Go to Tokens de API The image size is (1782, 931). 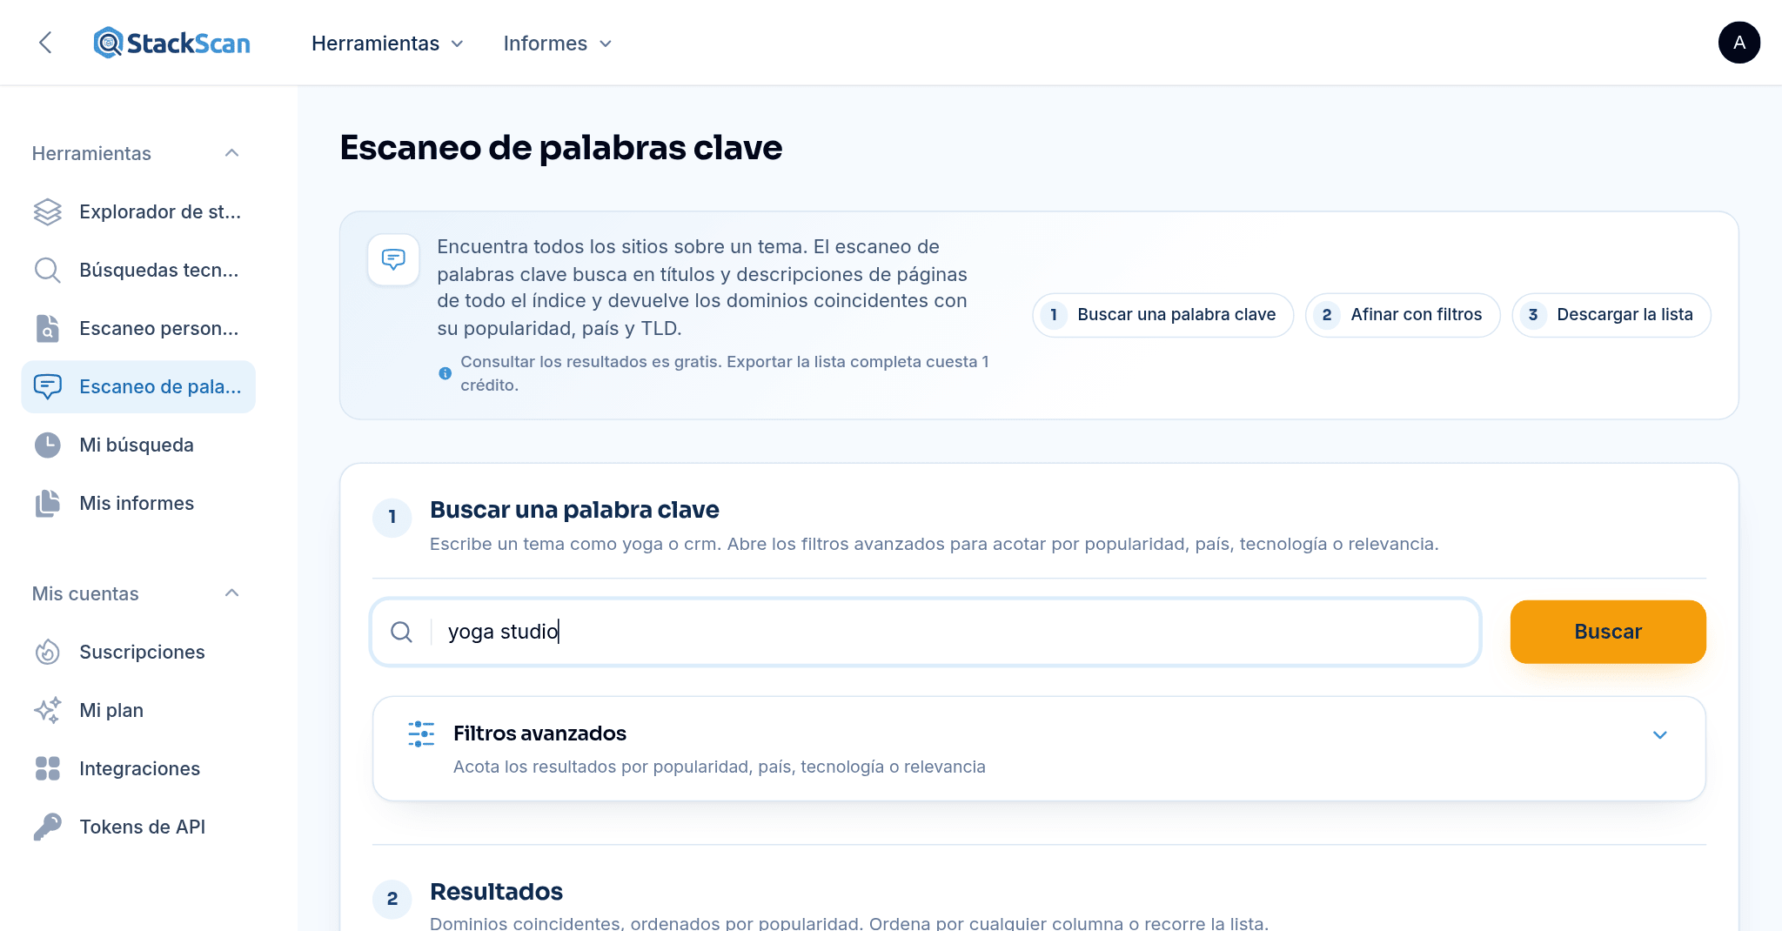click(138, 827)
